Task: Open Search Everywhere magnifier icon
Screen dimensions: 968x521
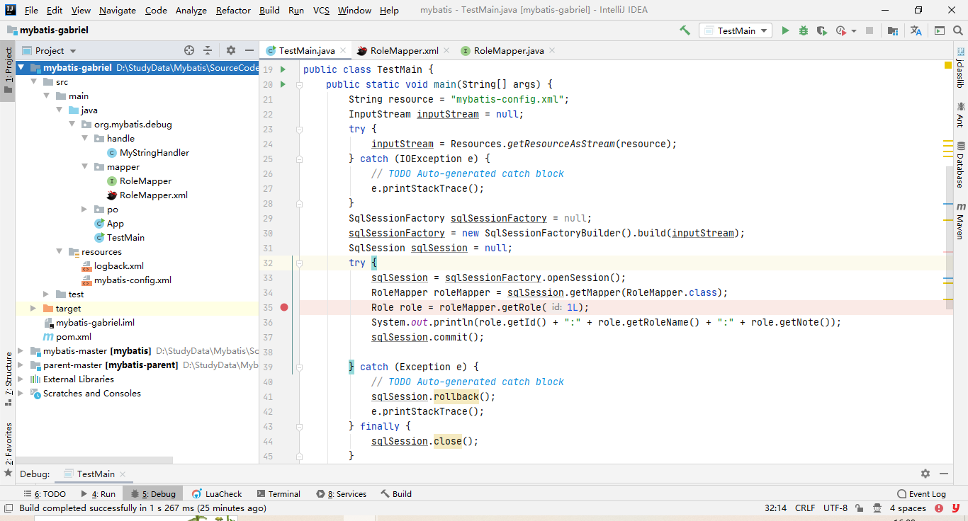Action: pyautogui.click(x=957, y=30)
